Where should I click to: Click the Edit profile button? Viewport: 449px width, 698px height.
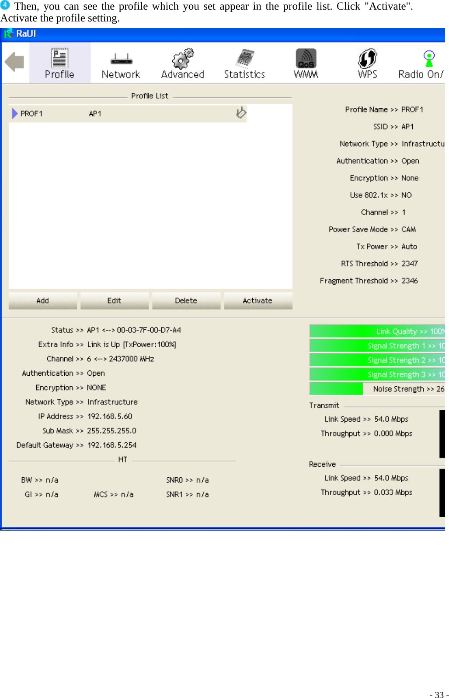115,301
